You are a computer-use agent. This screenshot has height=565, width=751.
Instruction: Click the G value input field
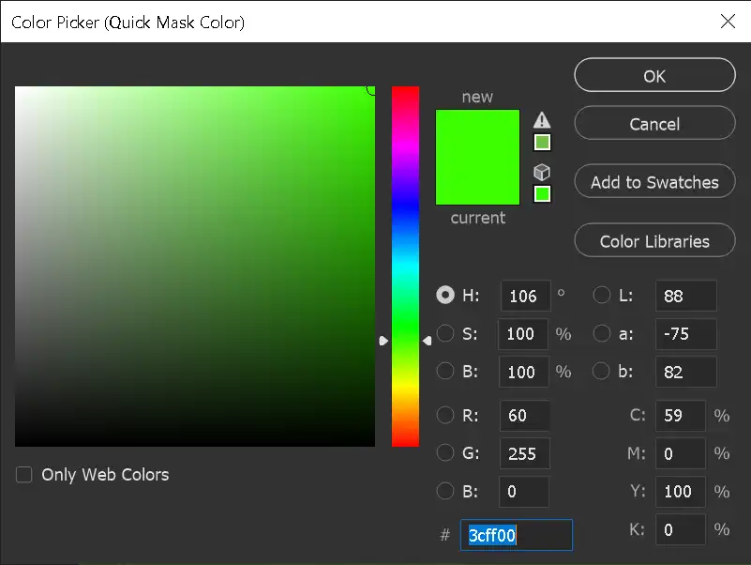pos(524,453)
